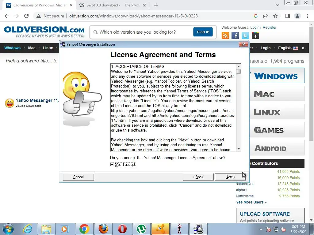The height and width of the screenshot is (235, 314).
Task: Click the license scrollbar thumb
Action: pyautogui.click(x=239, y=71)
